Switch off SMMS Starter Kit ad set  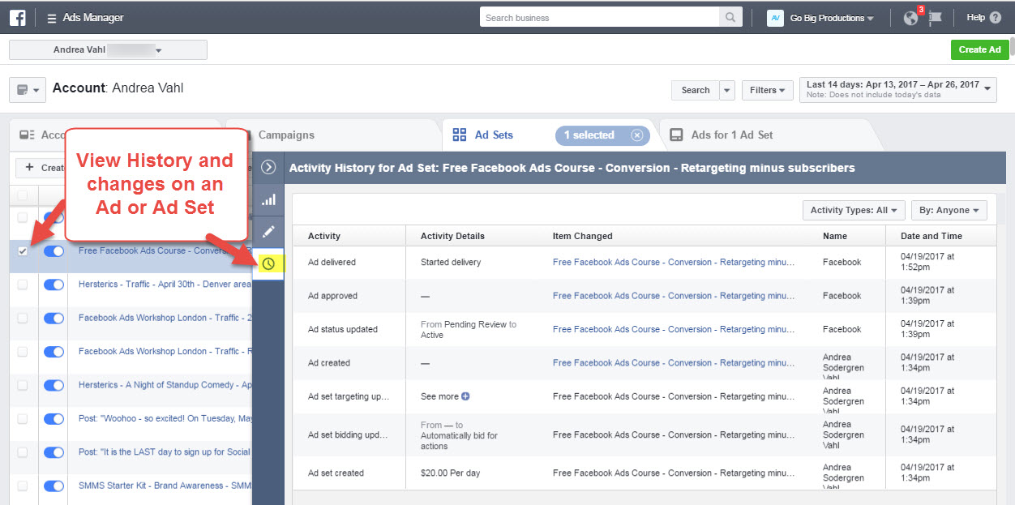(54, 486)
